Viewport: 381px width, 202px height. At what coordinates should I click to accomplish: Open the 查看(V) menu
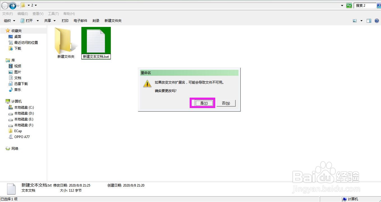click(x=38, y=13)
